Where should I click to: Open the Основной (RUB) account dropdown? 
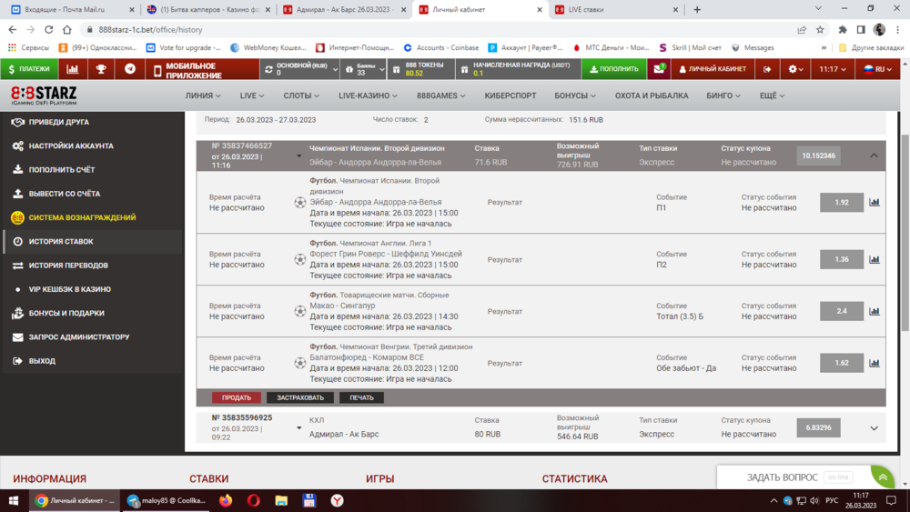click(x=300, y=69)
